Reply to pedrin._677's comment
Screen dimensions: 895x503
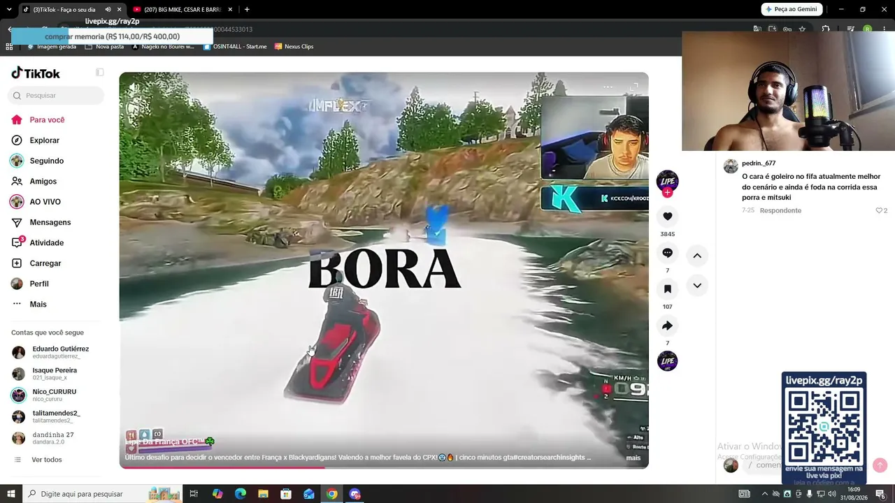point(780,210)
